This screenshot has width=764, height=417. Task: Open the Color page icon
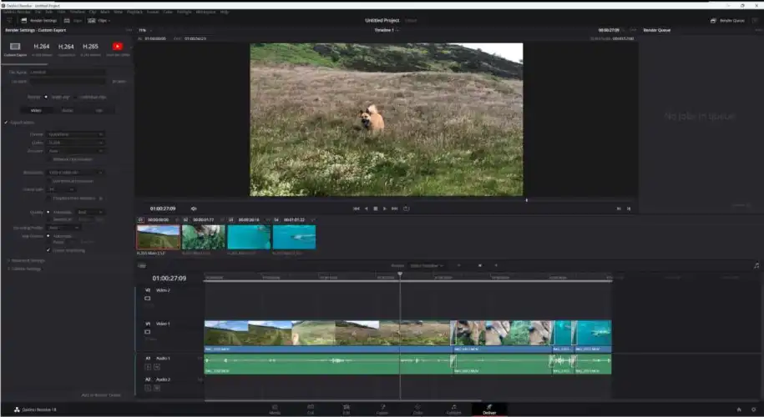click(417, 408)
